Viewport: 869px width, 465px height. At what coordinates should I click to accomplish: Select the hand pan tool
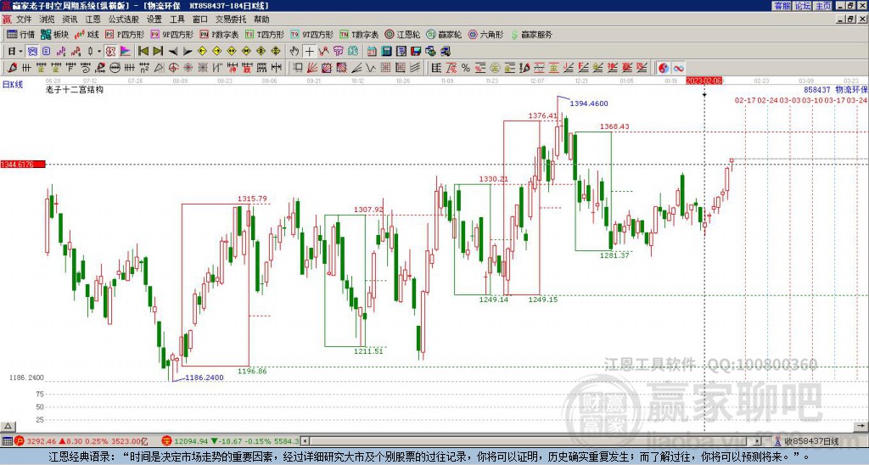point(294,52)
